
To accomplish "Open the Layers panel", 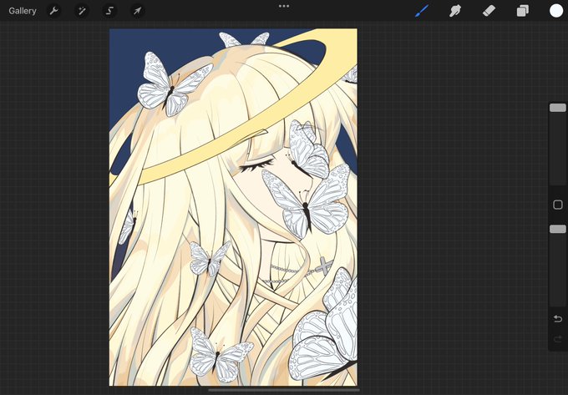I will (522, 11).
